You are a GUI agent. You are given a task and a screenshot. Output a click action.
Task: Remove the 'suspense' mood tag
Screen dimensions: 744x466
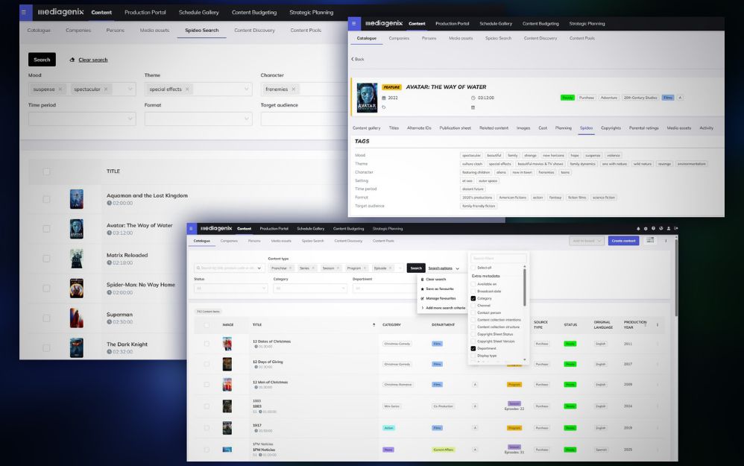(x=60, y=89)
